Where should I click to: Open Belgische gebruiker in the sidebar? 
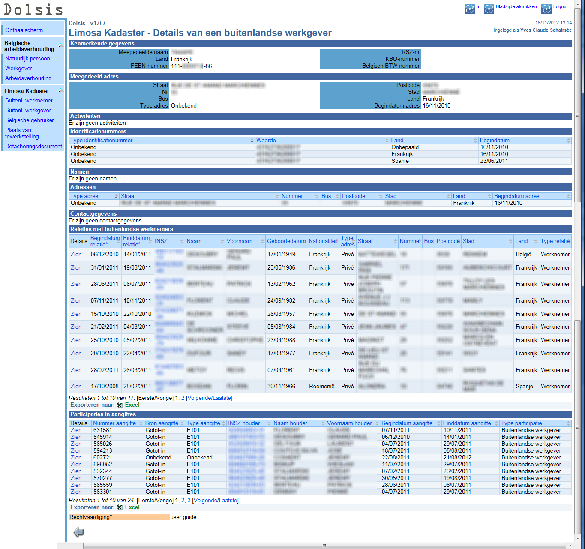(x=29, y=120)
